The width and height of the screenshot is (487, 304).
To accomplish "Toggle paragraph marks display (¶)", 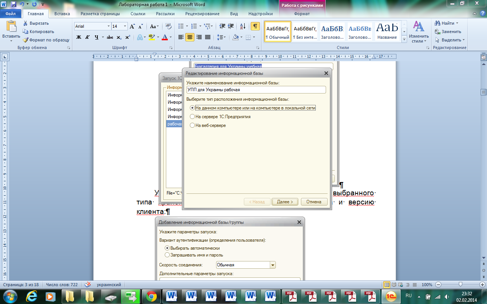I will [255, 26].
